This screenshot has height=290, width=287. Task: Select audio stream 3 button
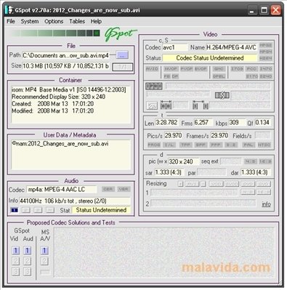click(38, 210)
